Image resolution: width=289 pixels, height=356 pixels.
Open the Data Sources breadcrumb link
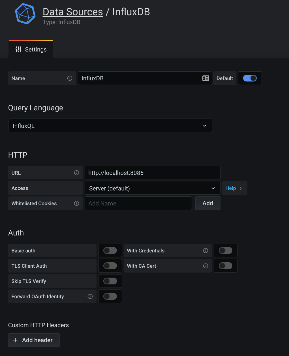(72, 12)
